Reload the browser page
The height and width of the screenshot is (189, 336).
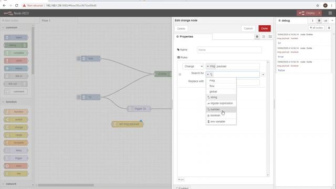click(x=16, y=6)
